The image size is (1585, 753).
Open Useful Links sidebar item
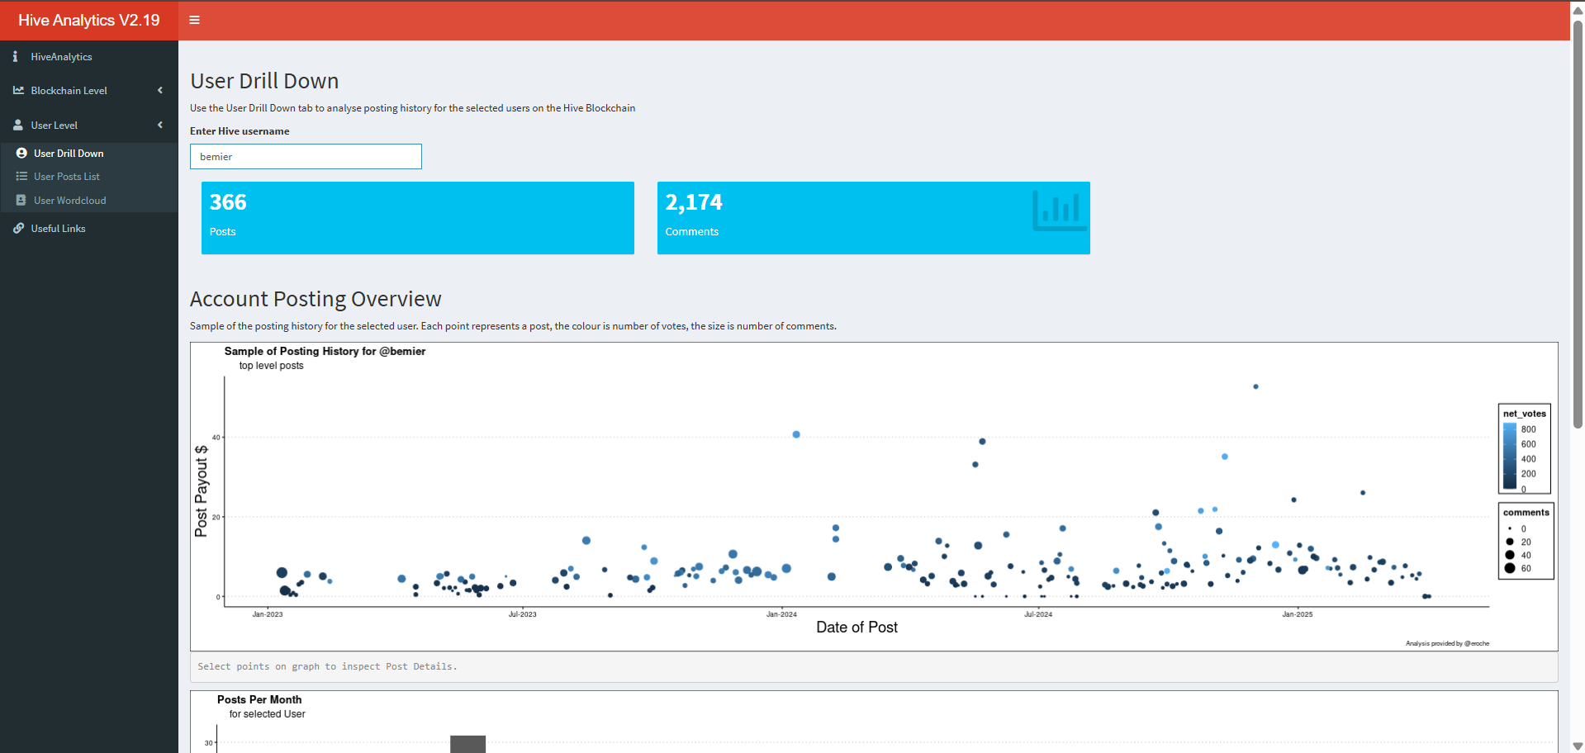pos(89,229)
